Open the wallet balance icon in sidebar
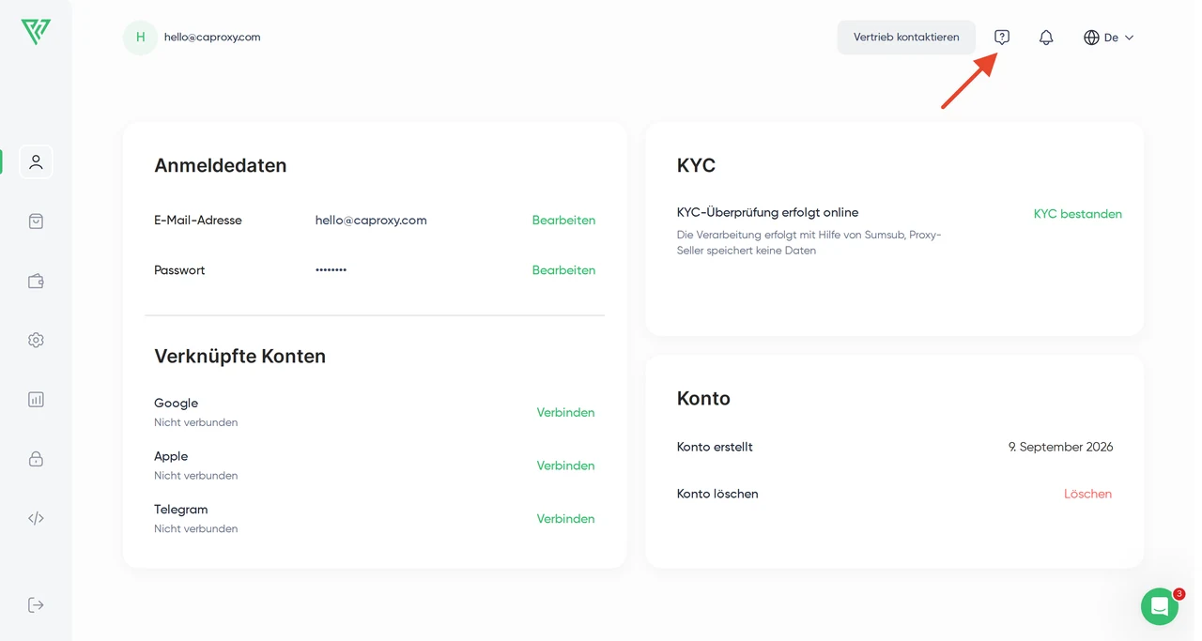 click(36, 281)
